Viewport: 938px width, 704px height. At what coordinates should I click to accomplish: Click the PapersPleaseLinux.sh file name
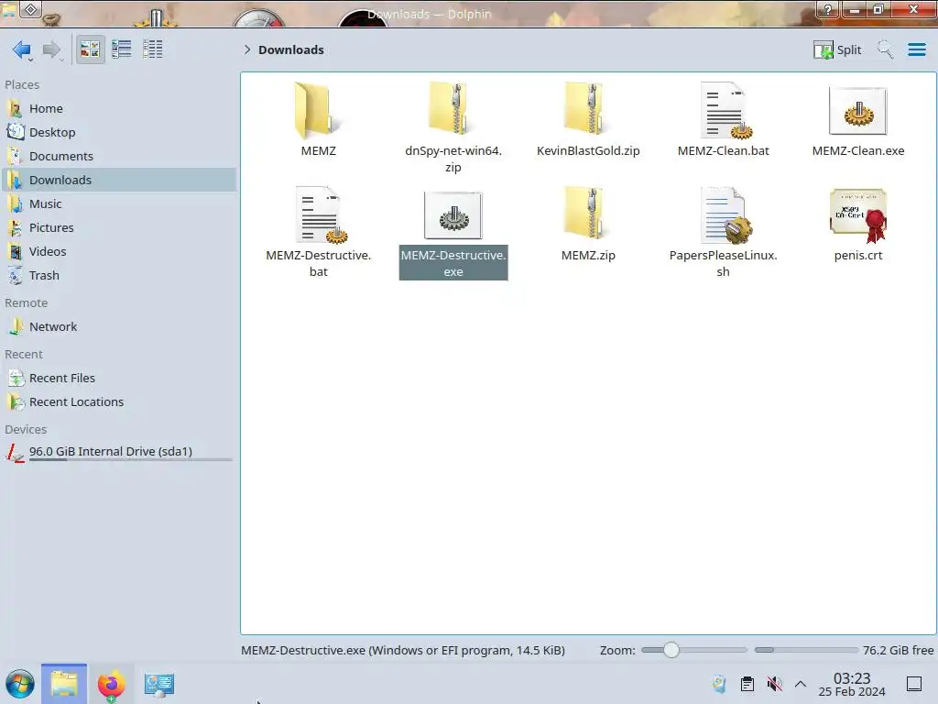[724, 263]
